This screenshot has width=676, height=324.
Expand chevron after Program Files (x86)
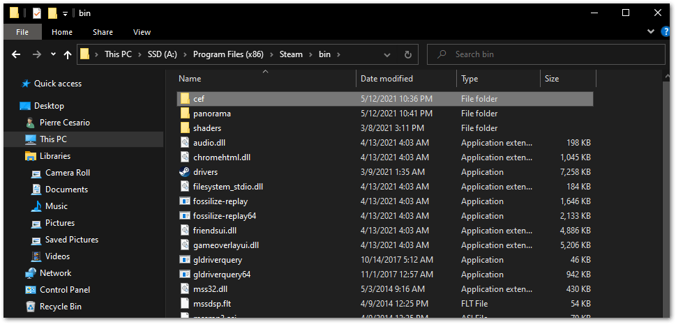[272, 55]
